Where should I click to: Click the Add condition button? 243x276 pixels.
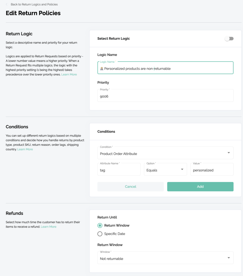200,187
